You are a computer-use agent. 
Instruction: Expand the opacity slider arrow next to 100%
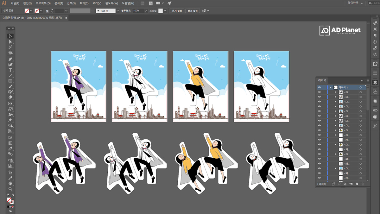click(x=146, y=10)
